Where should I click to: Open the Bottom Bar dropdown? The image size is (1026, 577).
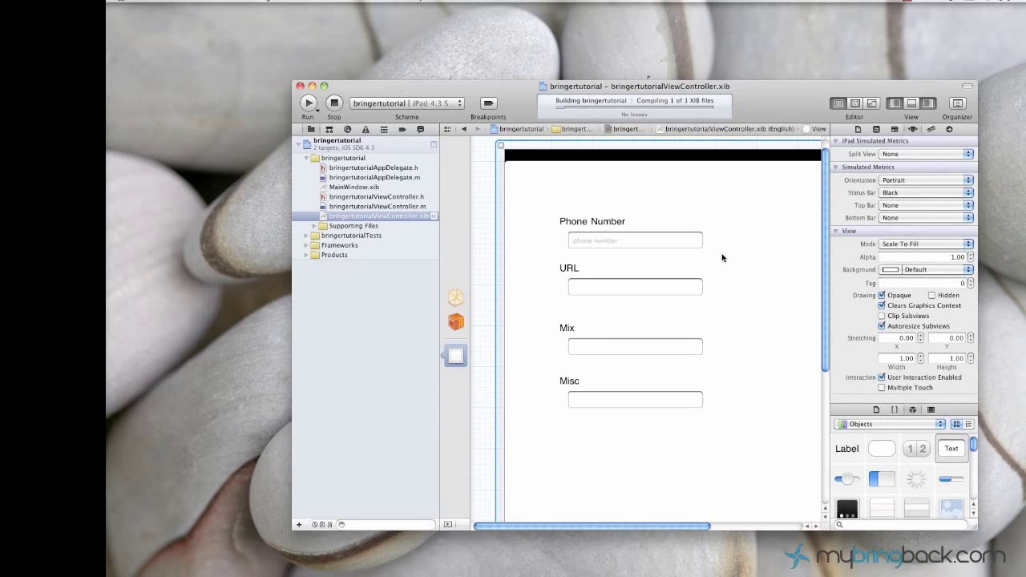pyautogui.click(x=926, y=218)
